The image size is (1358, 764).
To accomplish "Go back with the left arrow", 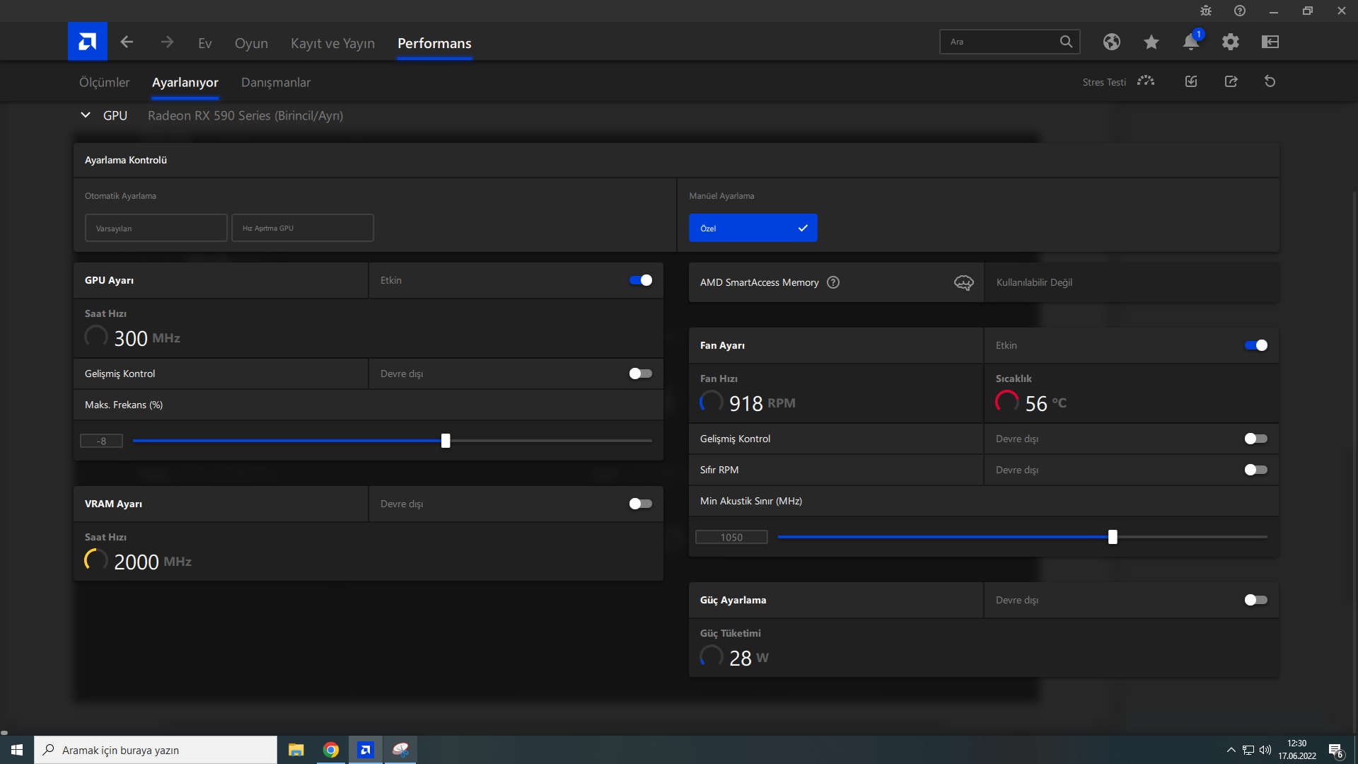I will tap(127, 42).
